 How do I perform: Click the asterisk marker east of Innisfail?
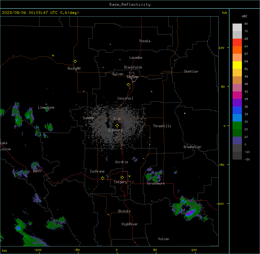point(151,91)
